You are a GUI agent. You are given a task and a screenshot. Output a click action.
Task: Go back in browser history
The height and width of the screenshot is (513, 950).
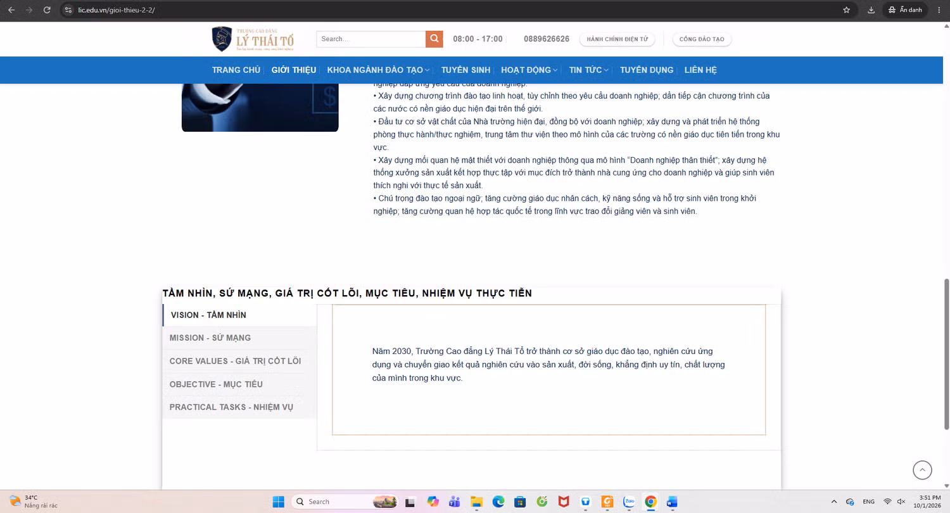tap(11, 9)
